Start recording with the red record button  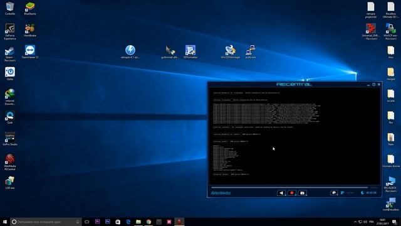[291, 193]
